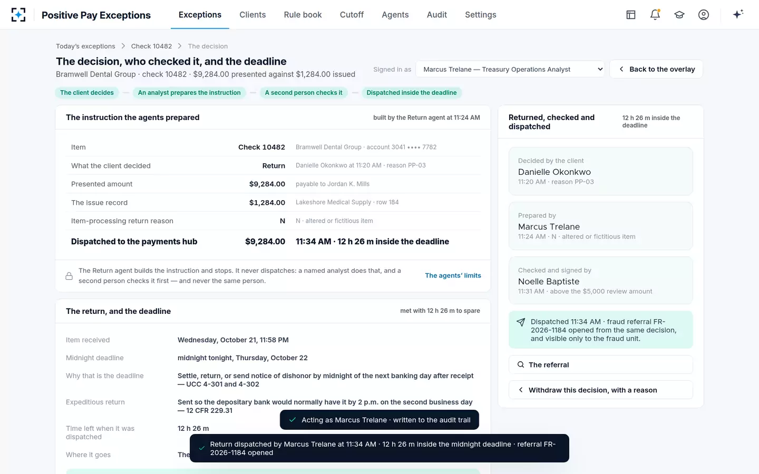
Task: Open the Check 10482 breadcrumb
Action: point(152,46)
